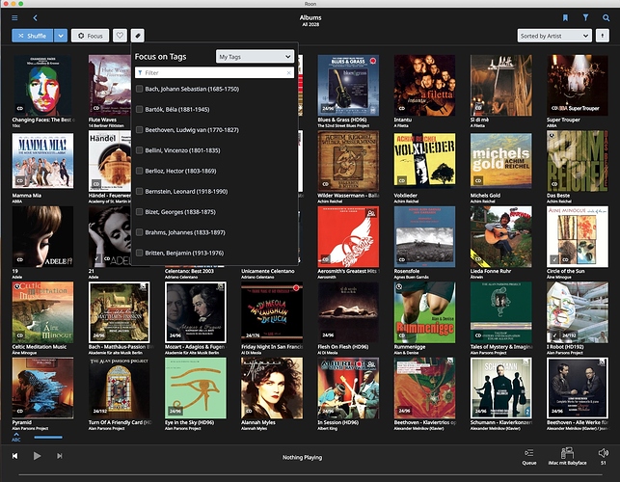Image resolution: width=620 pixels, height=482 pixels.
Task: Check the Brahms, Johannes tag
Action: (x=139, y=232)
